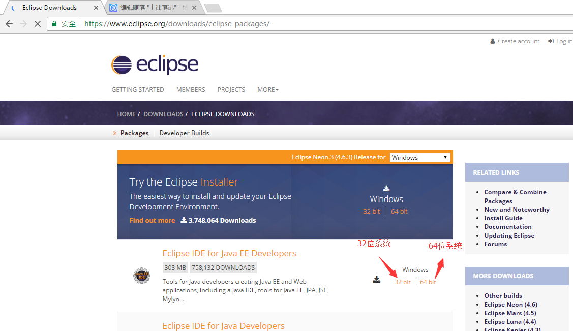Switch to the 编辑随笔 上课笔记 tab
The height and width of the screenshot is (331, 573).
point(154,8)
